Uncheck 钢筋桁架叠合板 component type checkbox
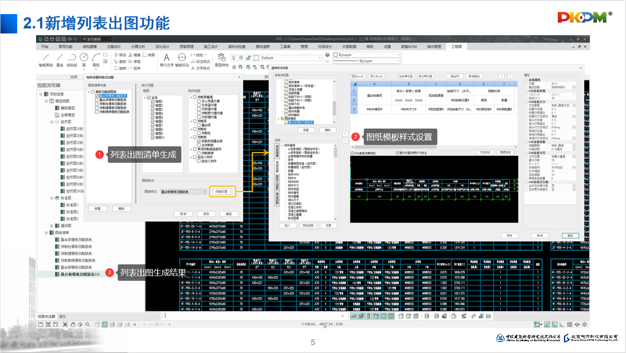Image resolution: width=626 pixels, height=353 pixels. (199, 141)
